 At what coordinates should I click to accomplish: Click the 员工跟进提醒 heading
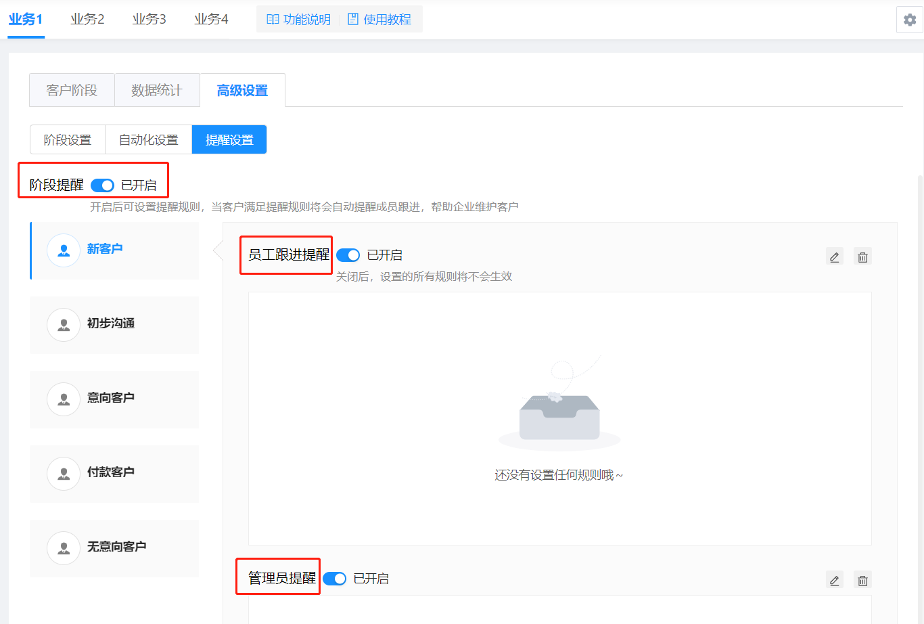pos(289,254)
